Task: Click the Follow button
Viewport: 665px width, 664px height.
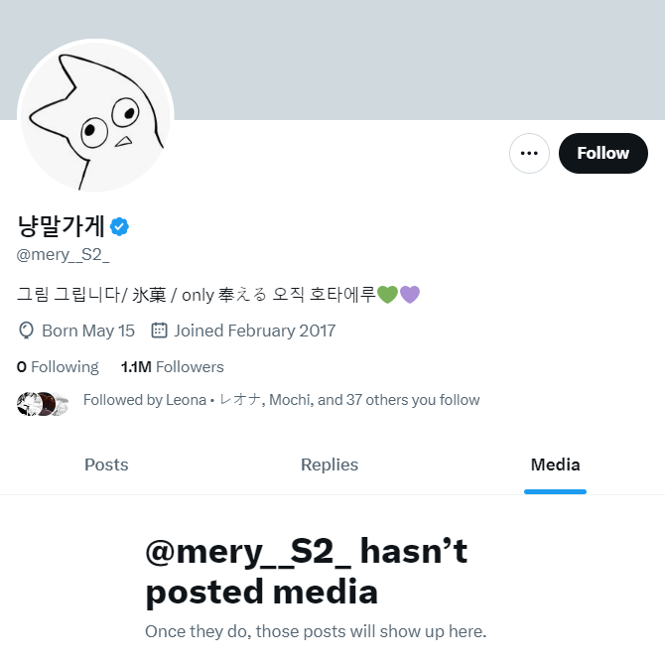Action: click(x=602, y=153)
